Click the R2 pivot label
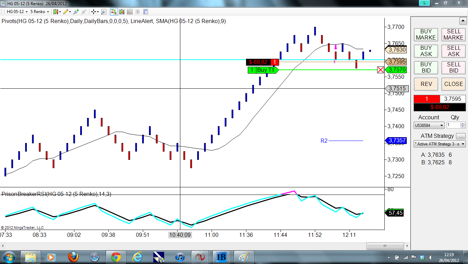 [324, 141]
